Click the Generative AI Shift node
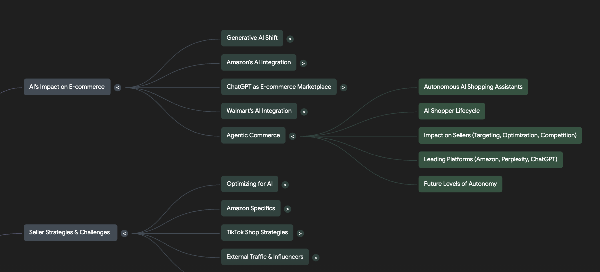The width and height of the screenshot is (600, 272). click(252, 38)
